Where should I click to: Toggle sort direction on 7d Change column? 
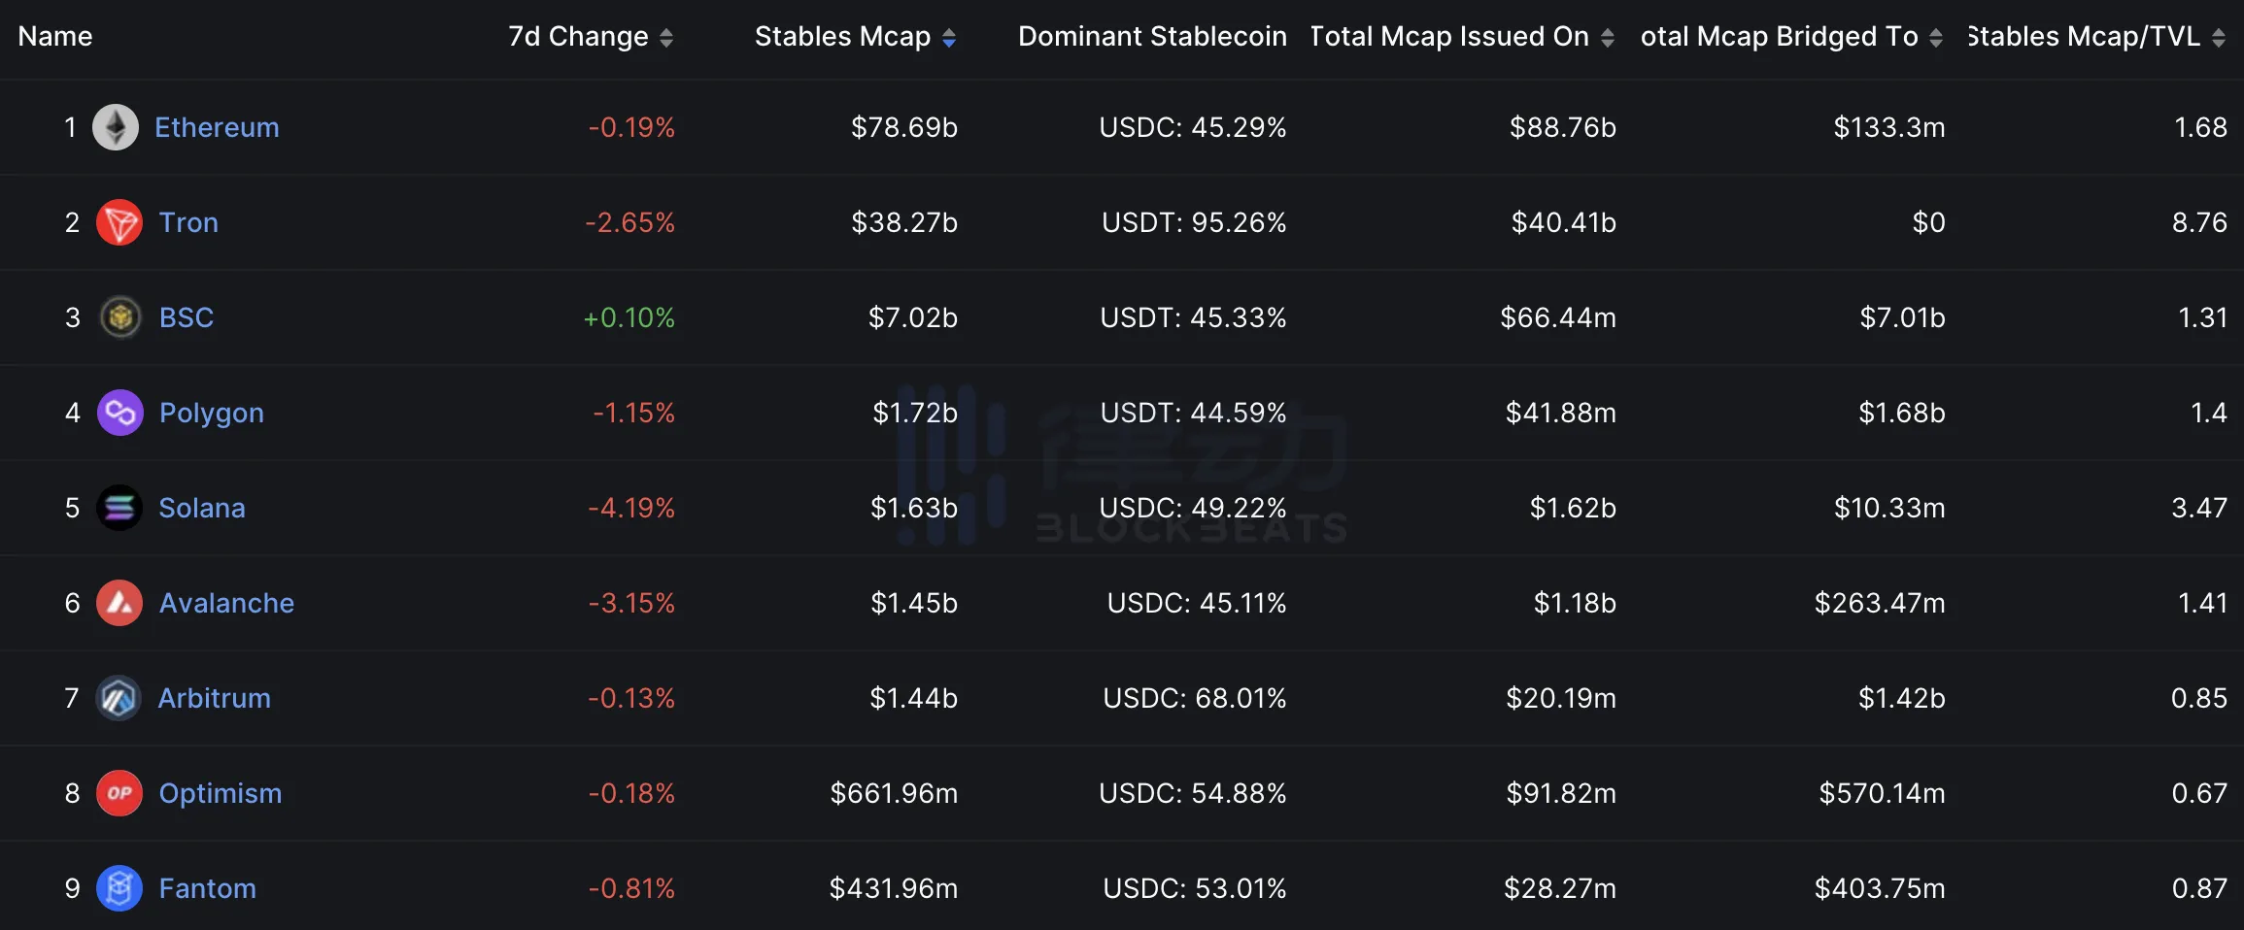tap(666, 36)
